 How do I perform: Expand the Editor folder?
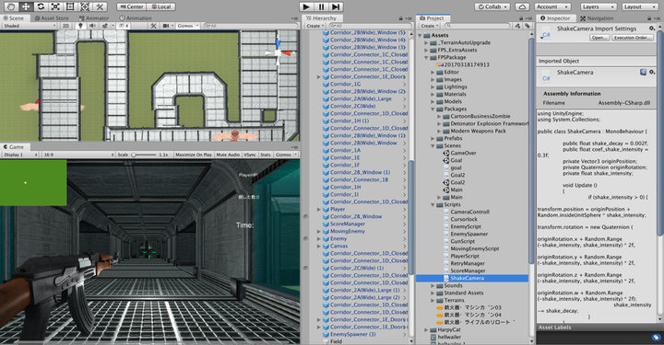433,72
